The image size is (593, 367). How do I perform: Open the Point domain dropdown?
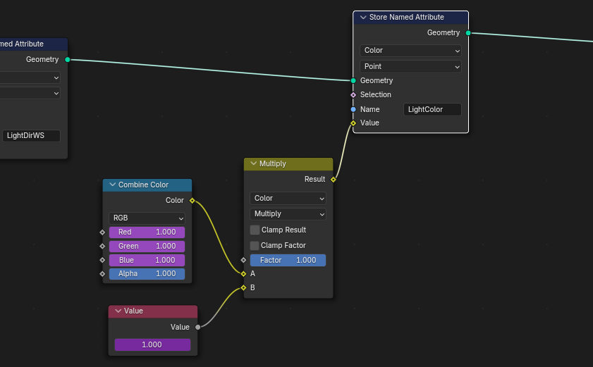pyautogui.click(x=410, y=67)
